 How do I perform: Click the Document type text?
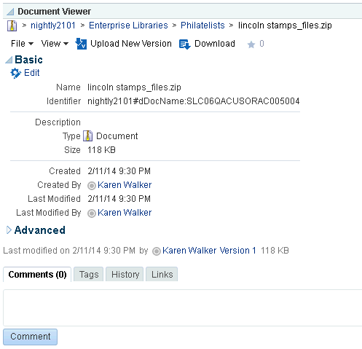(117, 136)
